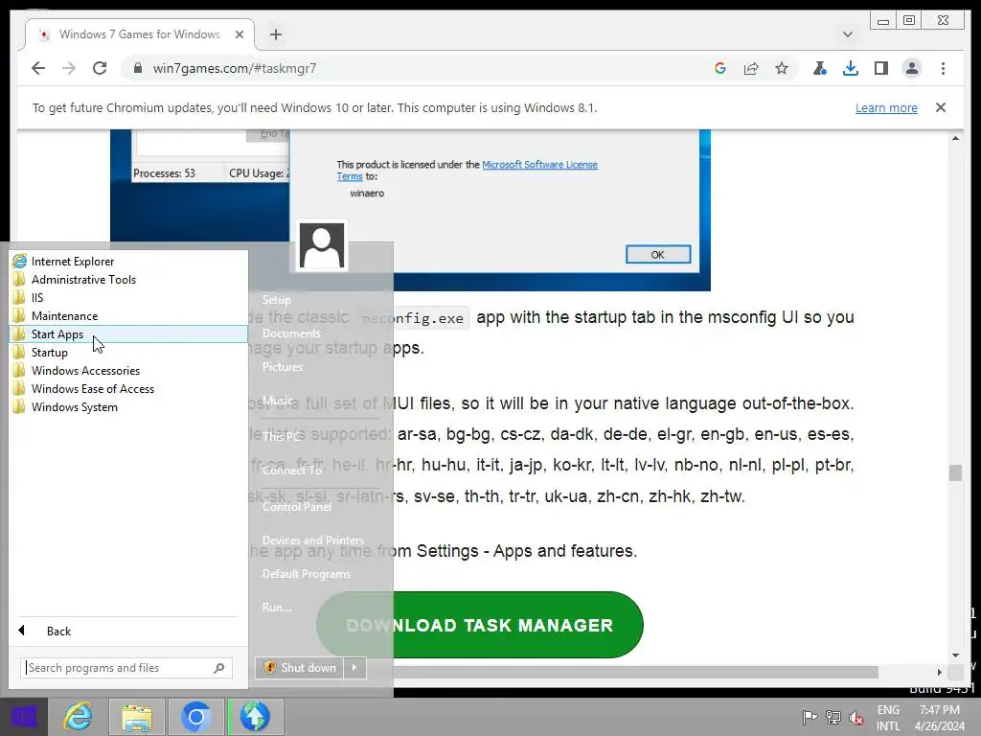This screenshot has height=736, width=981.
Task: Click the browser forward arrow
Action: coord(69,68)
